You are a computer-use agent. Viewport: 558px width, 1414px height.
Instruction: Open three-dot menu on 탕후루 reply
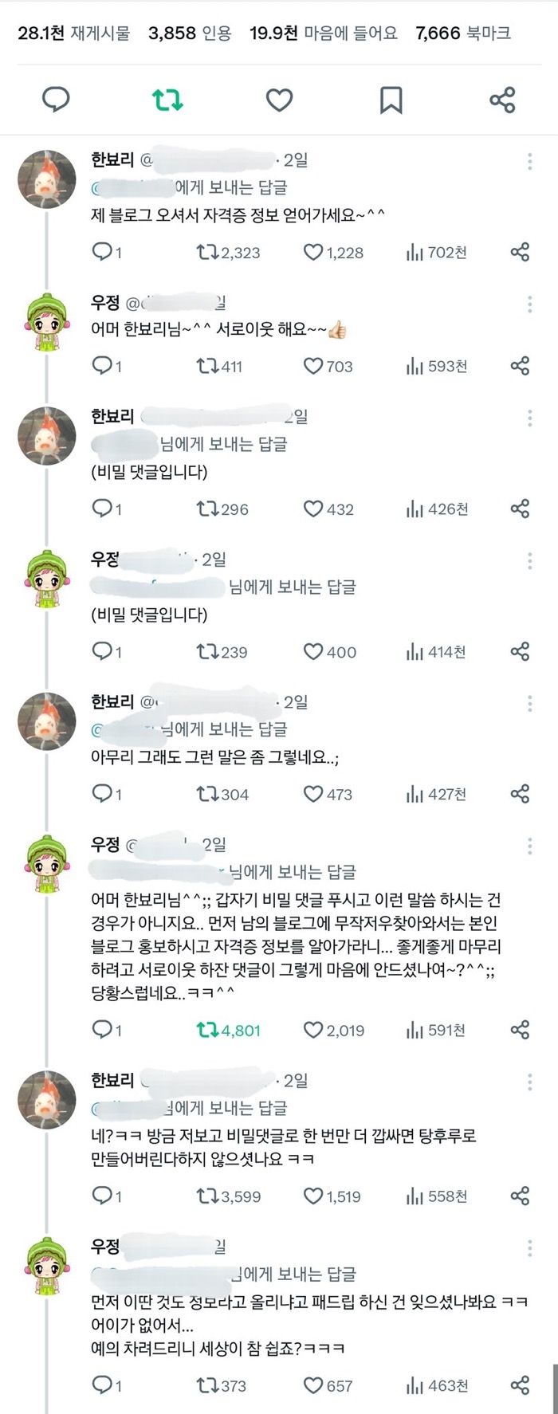pyautogui.click(x=529, y=1082)
